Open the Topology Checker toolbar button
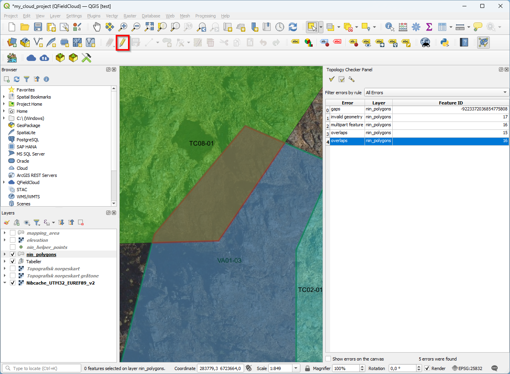 (483, 42)
